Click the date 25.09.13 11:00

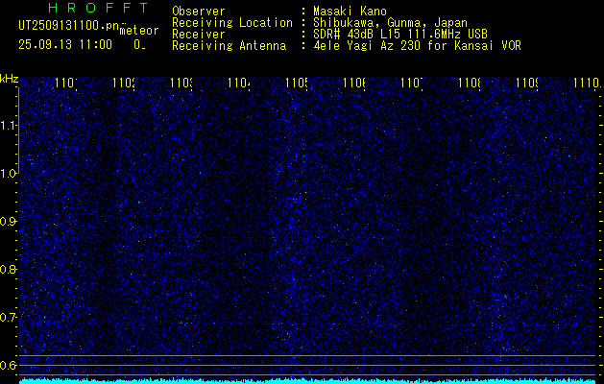[x=65, y=45]
